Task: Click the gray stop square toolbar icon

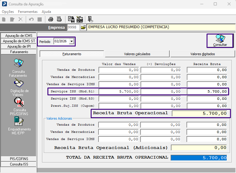Action: (x=40, y=19)
